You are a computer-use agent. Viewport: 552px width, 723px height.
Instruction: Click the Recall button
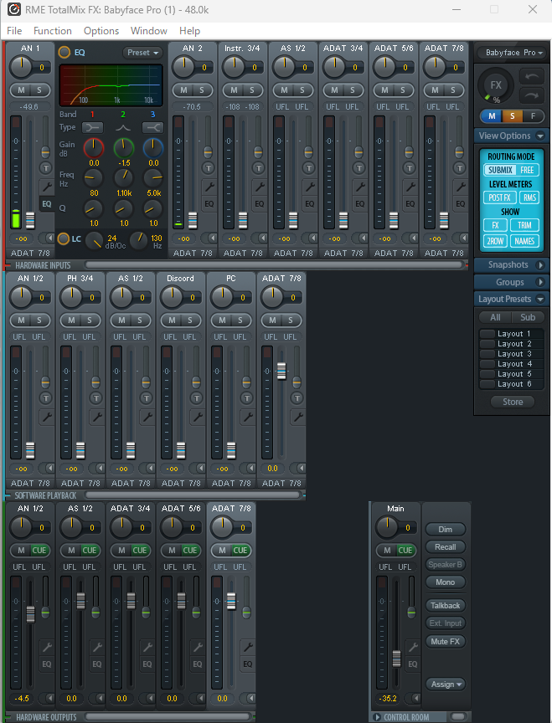[x=446, y=547]
